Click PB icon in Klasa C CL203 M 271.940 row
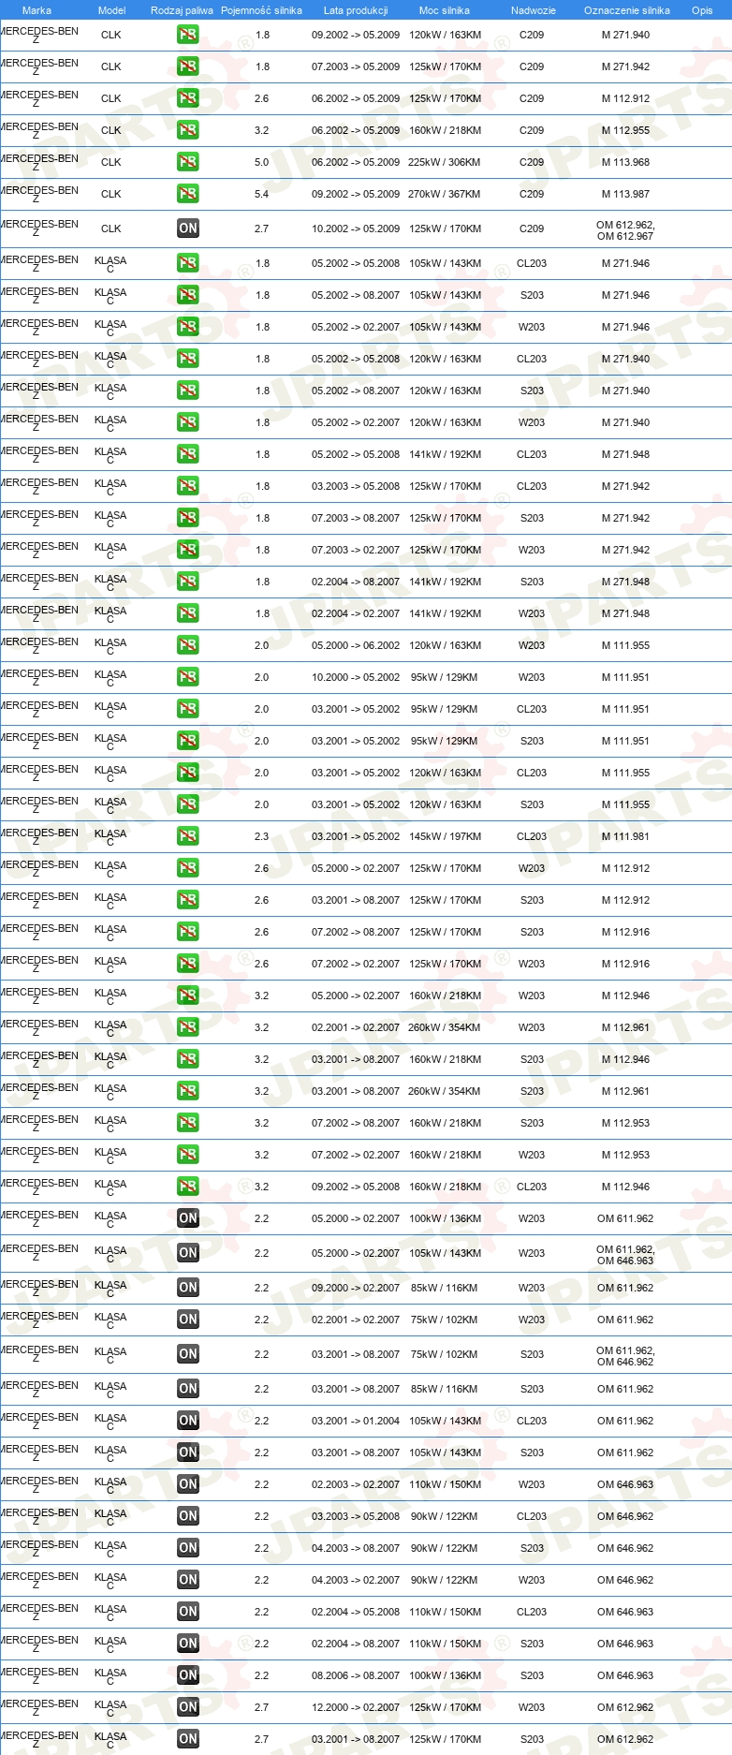Viewport: 732px width, 1755px height. 187,359
